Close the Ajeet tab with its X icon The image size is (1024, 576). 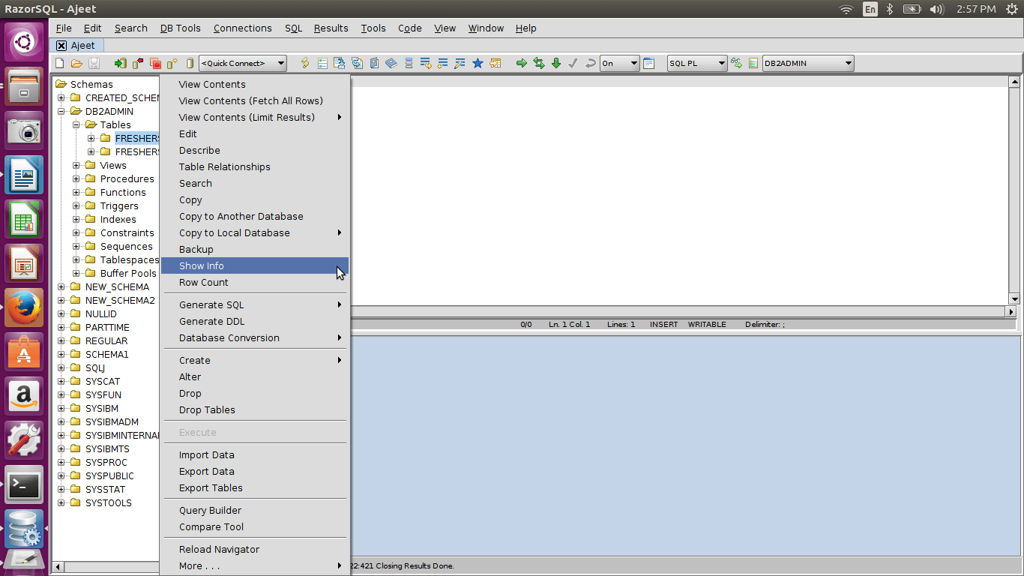(61, 46)
